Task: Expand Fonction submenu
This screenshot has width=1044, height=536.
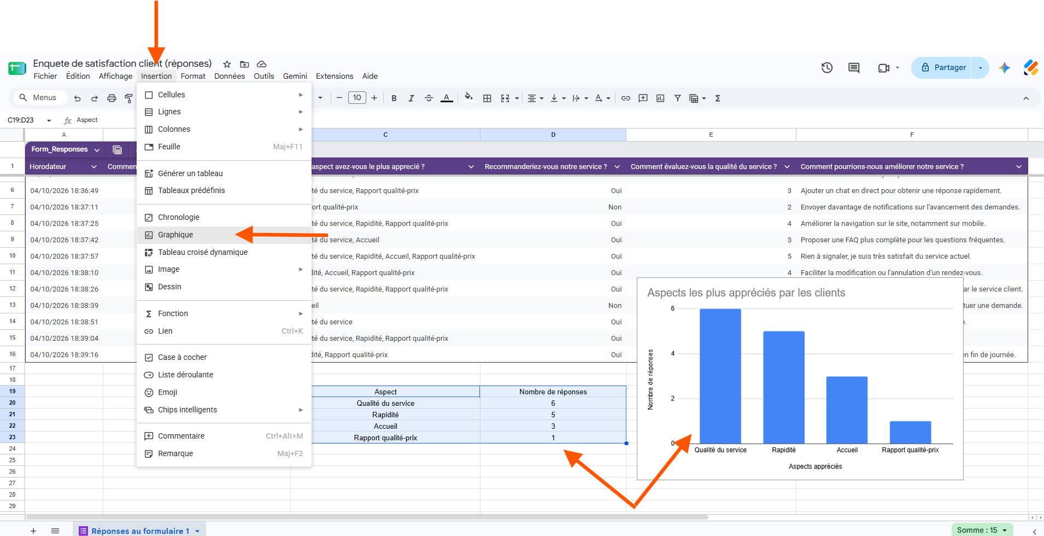Action: [x=224, y=313]
